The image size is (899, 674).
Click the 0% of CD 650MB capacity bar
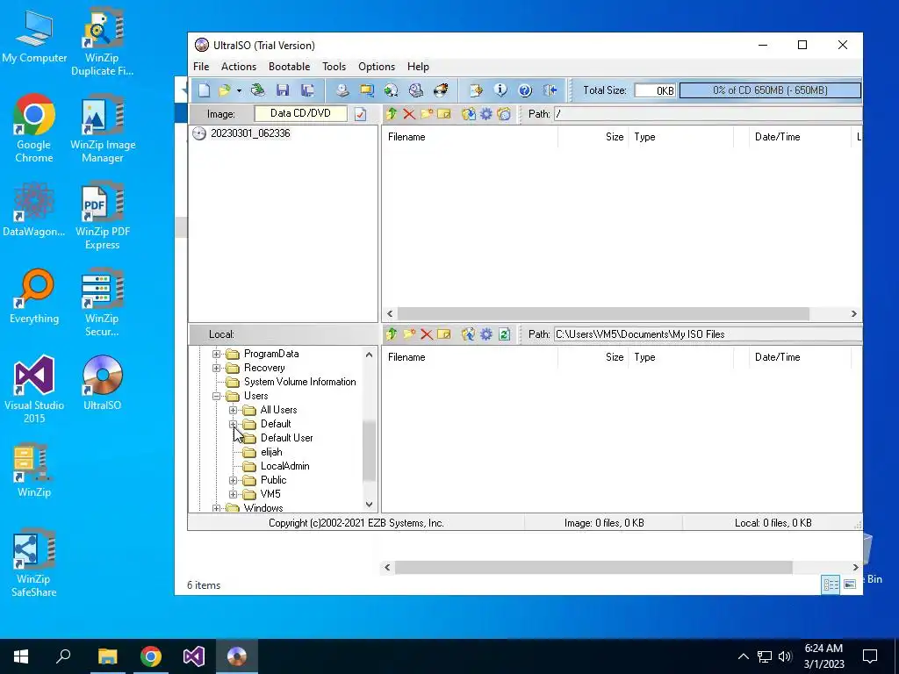[770, 90]
